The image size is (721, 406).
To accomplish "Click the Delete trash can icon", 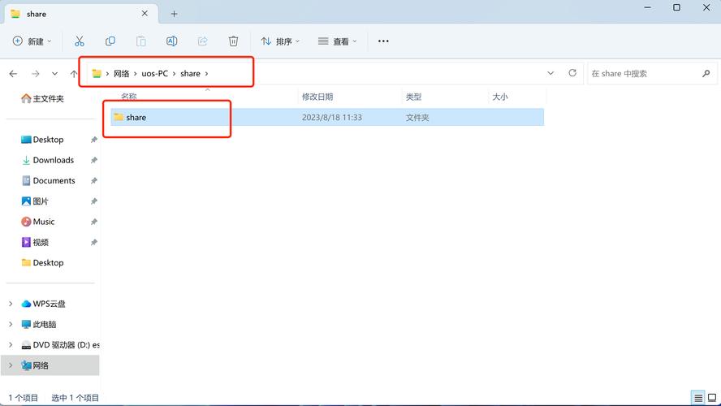I will click(233, 41).
